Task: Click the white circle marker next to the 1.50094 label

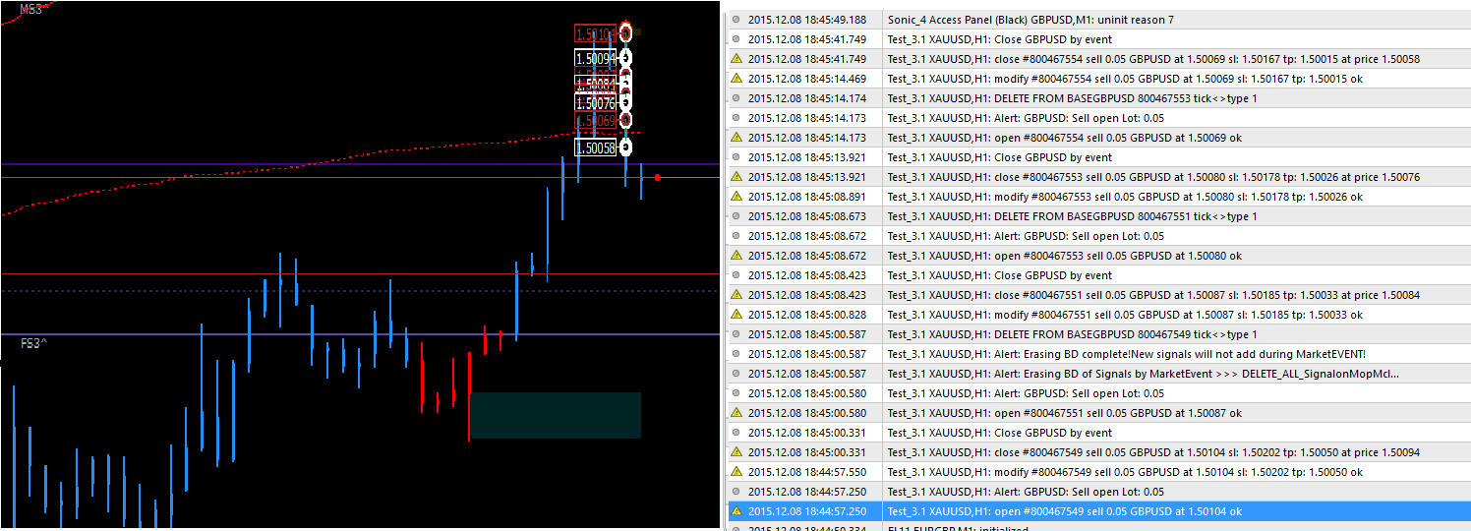Action: click(x=625, y=59)
